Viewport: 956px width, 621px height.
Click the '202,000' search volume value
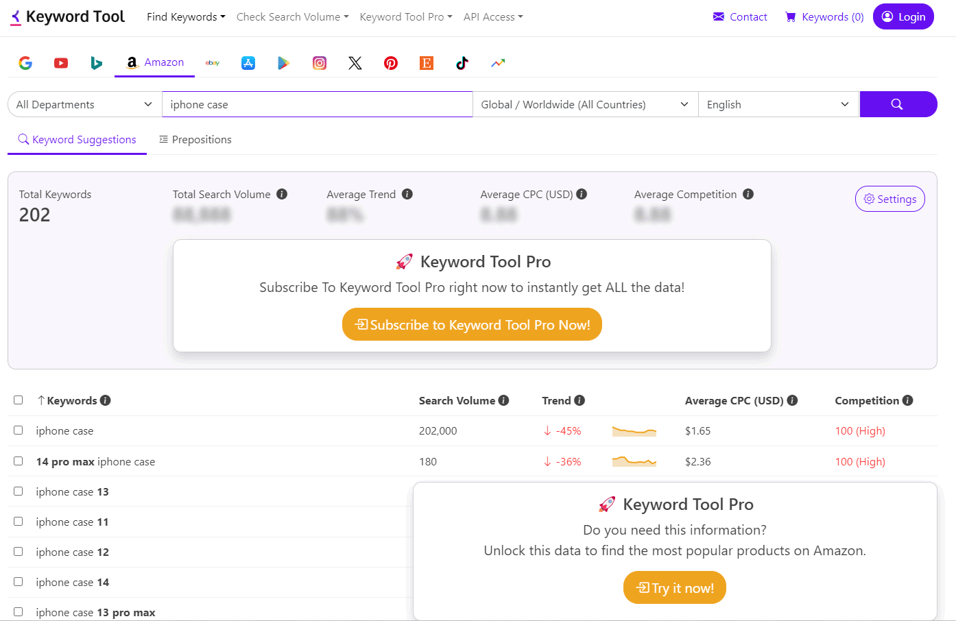(438, 430)
